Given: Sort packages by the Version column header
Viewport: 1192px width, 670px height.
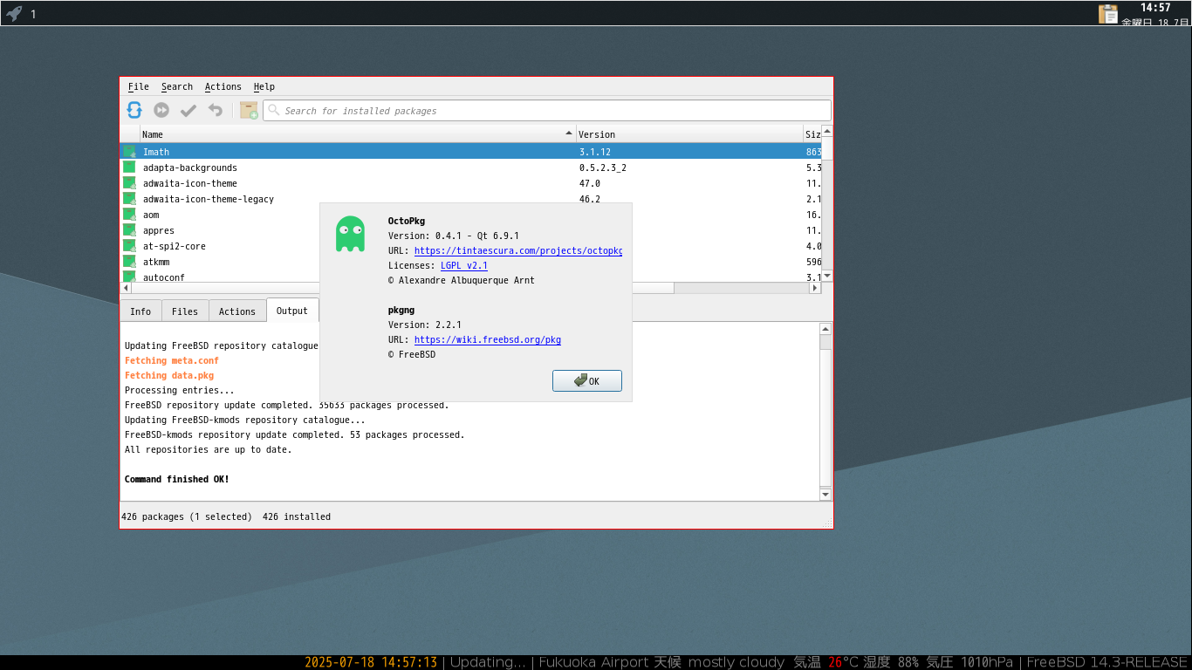Looking at the screenshot, I should (x=681, y=134).
